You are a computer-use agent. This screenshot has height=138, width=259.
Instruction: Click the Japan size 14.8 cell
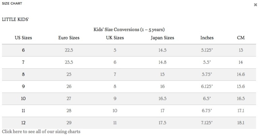coord(162,62)
